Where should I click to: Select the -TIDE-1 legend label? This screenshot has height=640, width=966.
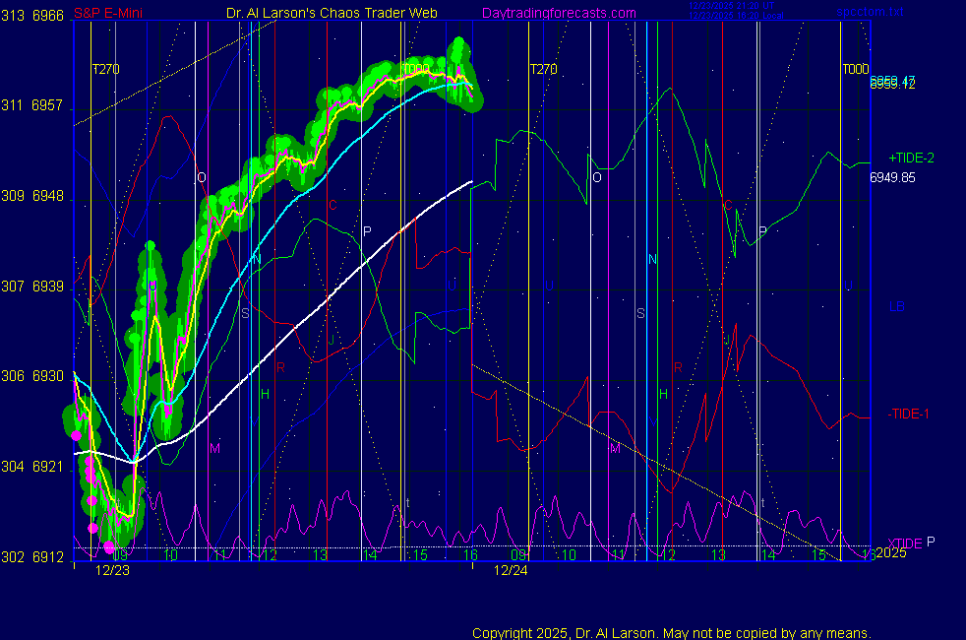click(x=909, y=414)
